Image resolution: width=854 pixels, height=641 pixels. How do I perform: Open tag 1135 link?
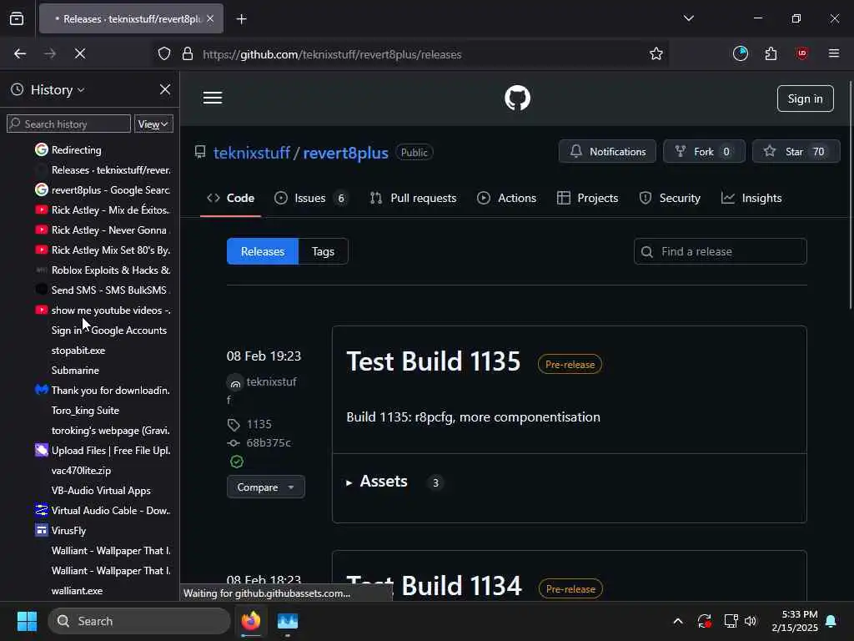click(x=259, y=424)
